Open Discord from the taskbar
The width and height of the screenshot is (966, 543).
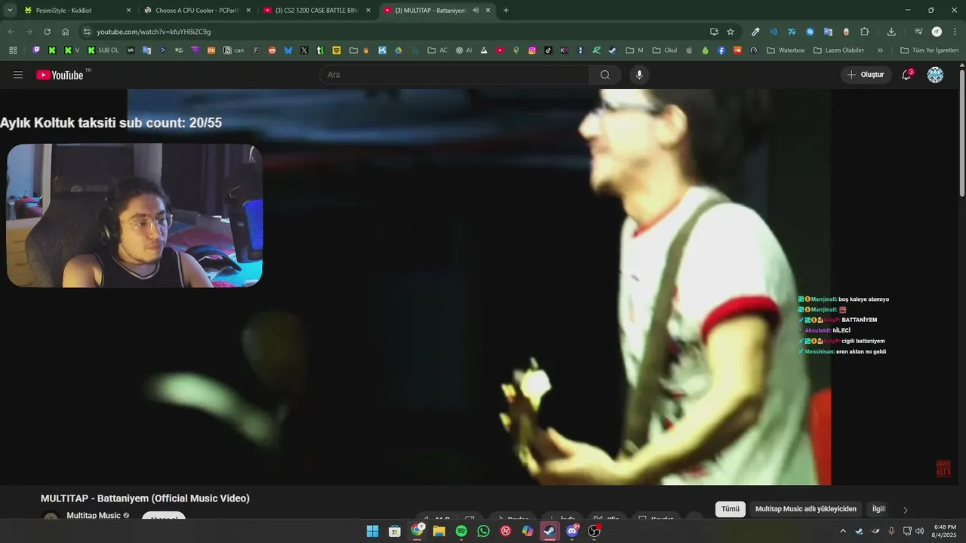pyautogui.click(x=572, y=531)
